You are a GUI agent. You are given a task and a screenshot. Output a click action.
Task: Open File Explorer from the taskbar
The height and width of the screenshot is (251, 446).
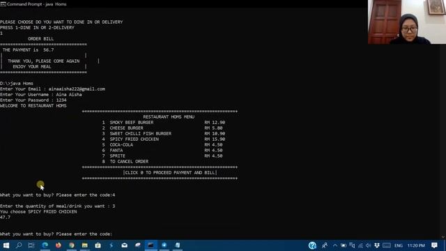85,245
